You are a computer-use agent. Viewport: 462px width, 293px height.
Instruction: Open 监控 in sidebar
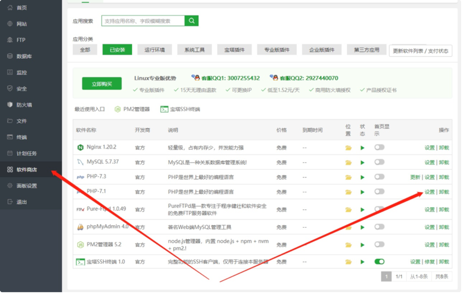coord(31,72)
